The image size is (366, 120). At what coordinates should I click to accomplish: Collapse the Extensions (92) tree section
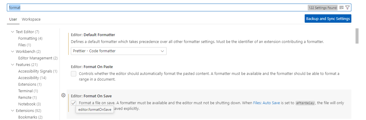[13, 111]
